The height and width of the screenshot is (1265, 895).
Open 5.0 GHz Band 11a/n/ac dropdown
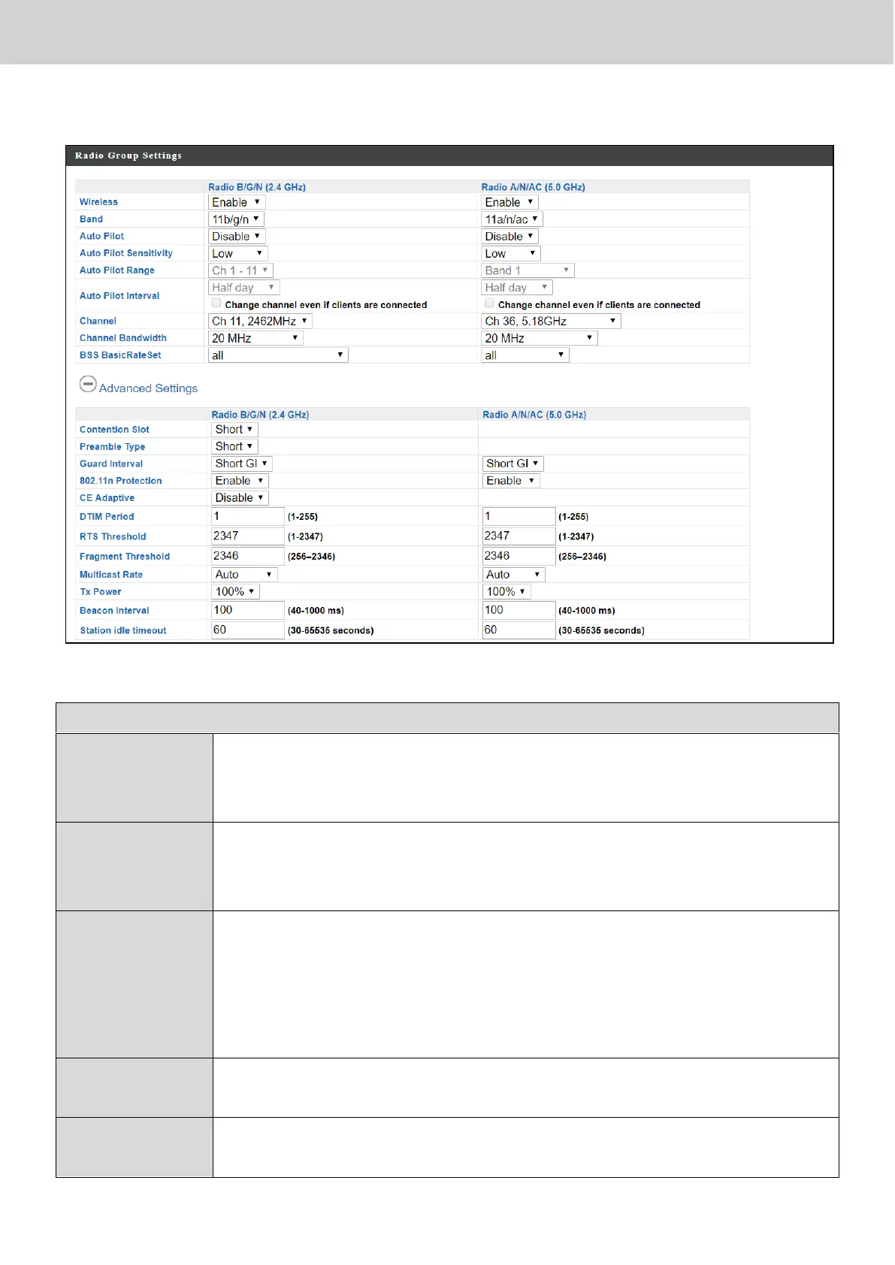pyautogui.click(x=512, y=219)
